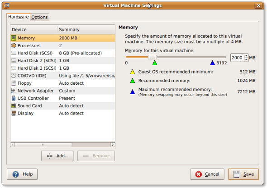
Task: Increase memory with the spinner up arrow
Action: coord(246,56)
